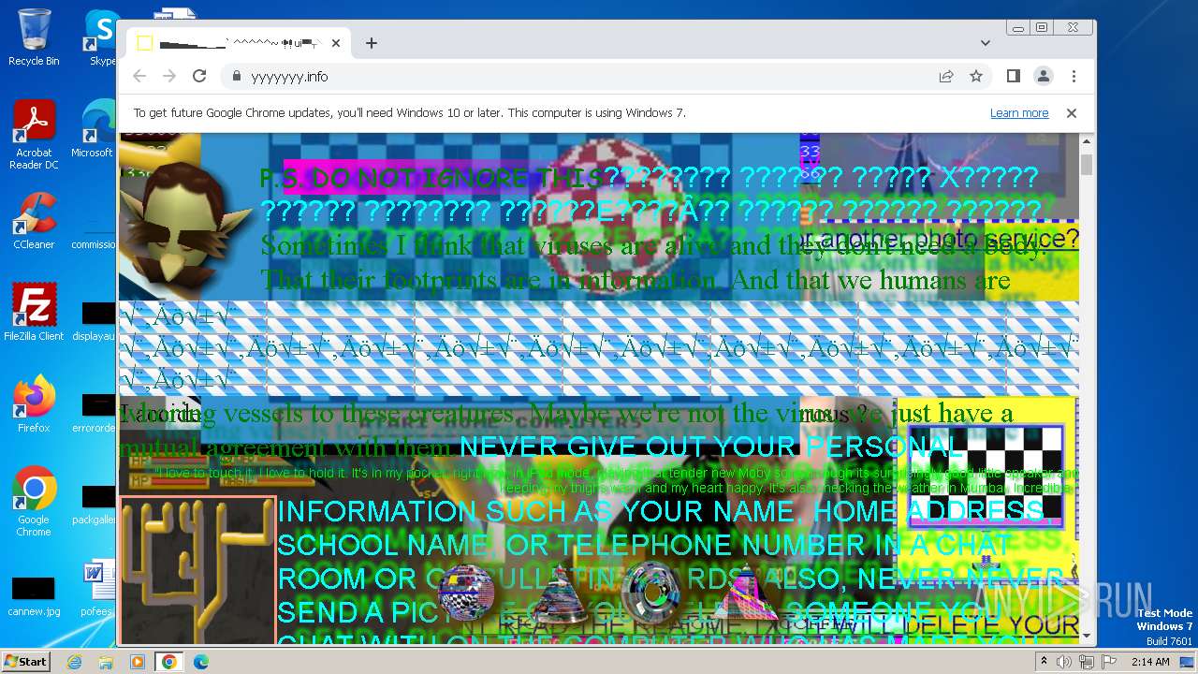Open the Windows Start menu
1198x674 pixels.
tap(25, 661)
